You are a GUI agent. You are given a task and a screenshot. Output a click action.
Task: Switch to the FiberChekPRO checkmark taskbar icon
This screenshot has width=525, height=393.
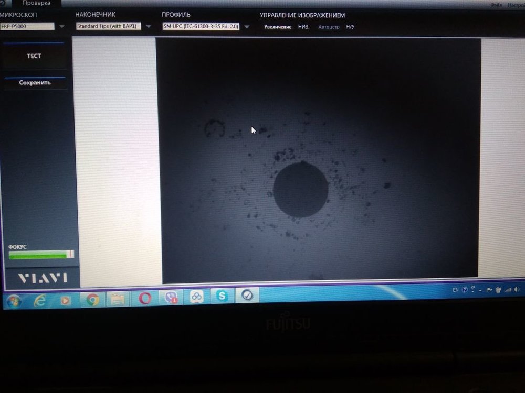coord(247,296)
